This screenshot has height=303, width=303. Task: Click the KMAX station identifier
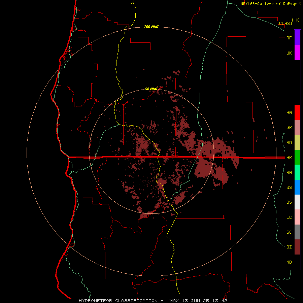(173, 301)
